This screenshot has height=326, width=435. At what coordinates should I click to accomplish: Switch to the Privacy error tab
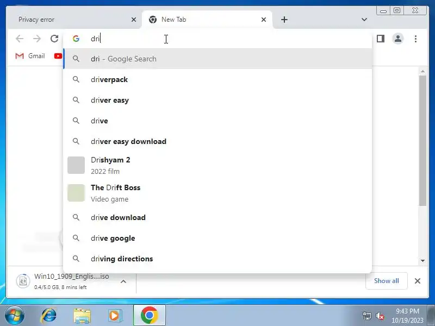click(73, 20)
